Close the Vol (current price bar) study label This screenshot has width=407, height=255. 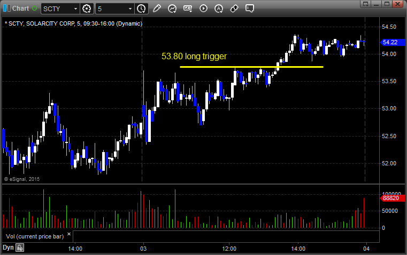69,234
